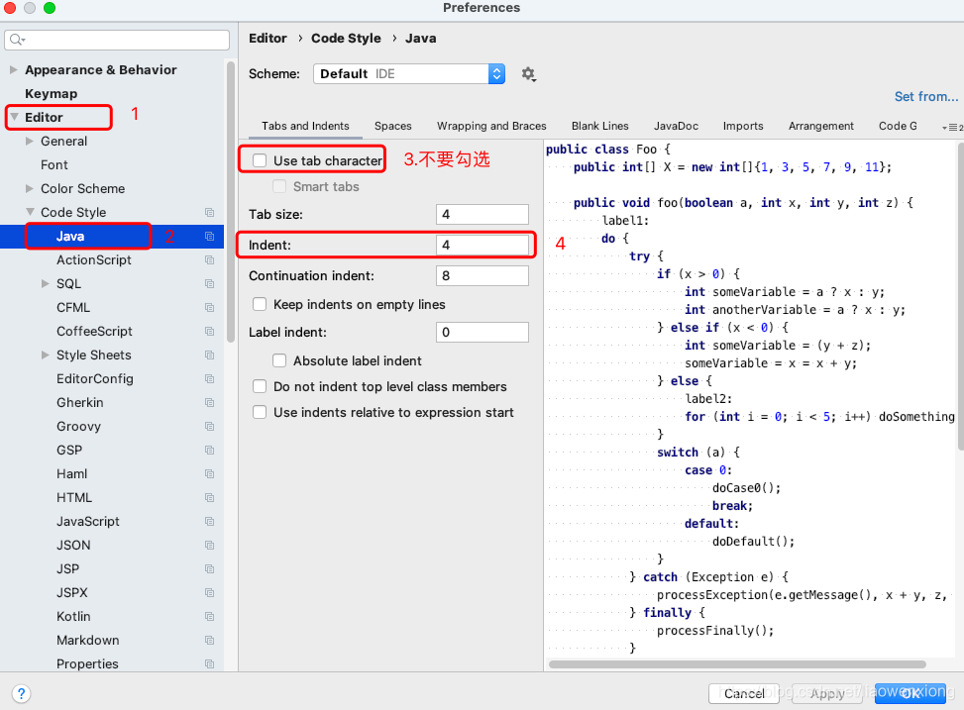Viewport: 964px width, 710px height.
Task: Focus the Tab size input field
Action: 482,214
